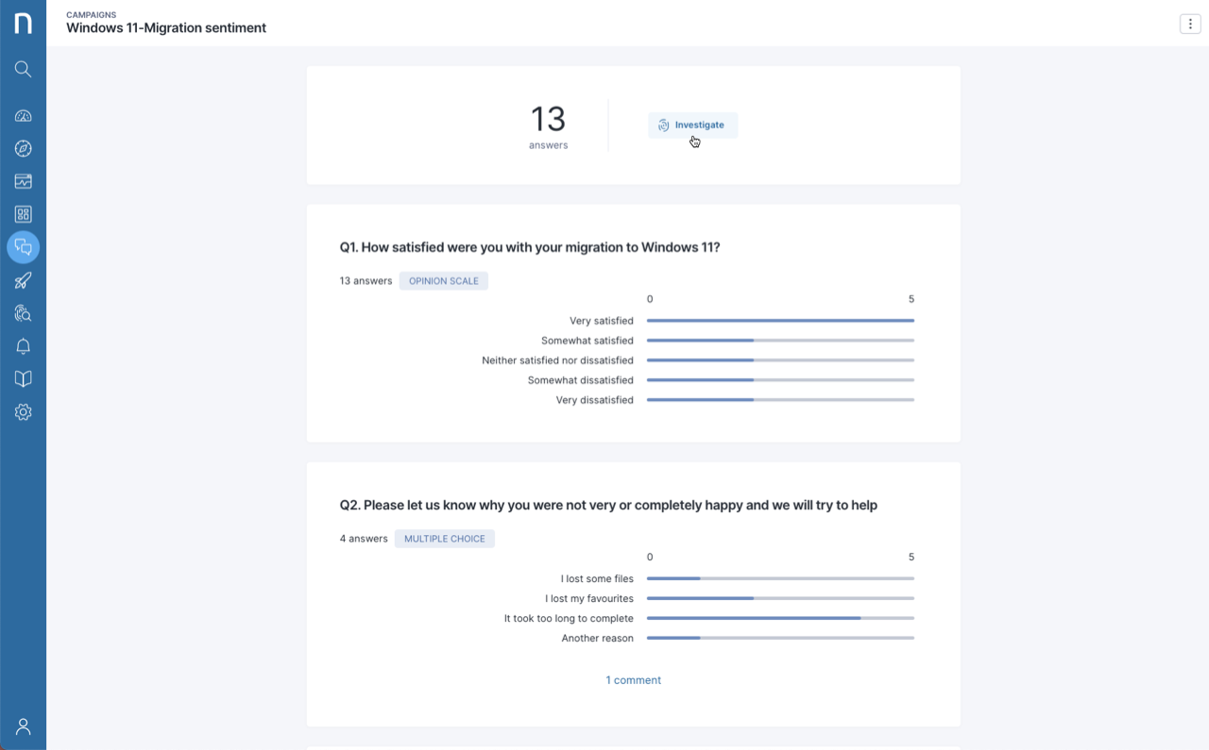Open the Applications grid icon
This screenshot has height=750, width=1209.
click(23, 214)
